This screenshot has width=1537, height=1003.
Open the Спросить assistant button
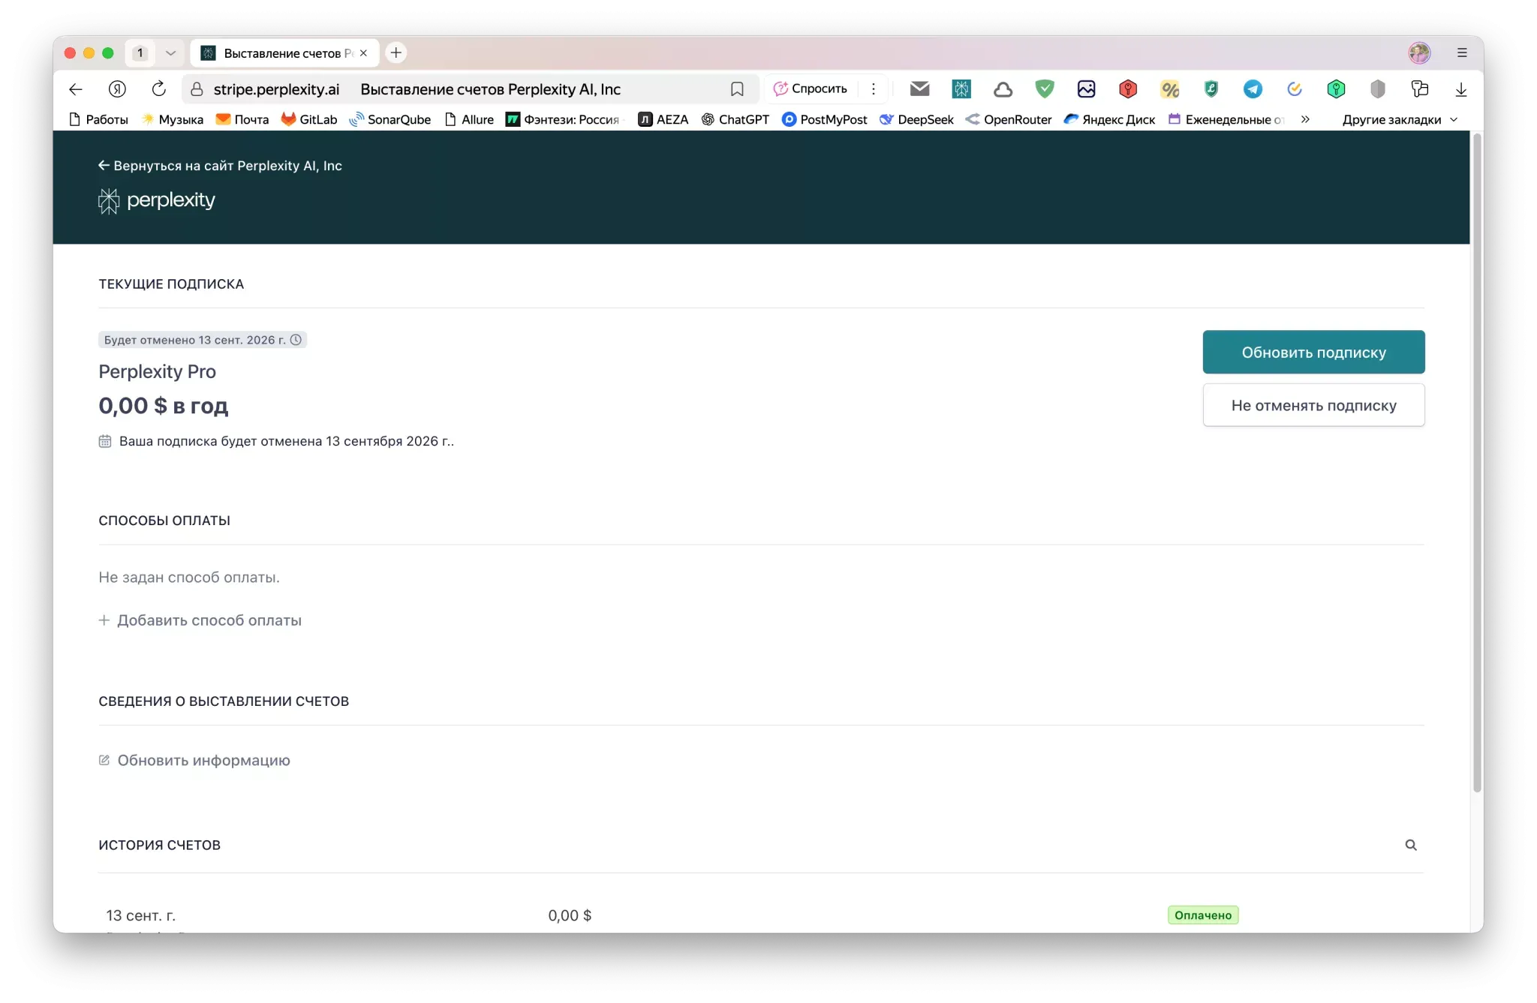[811, 89]
